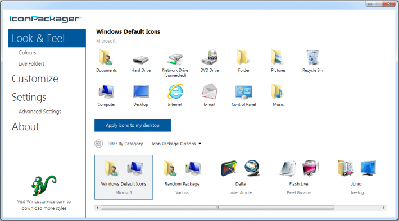This screenshot has width=399, height=221.
Task: Click the left scroll arrow
Action: 97,208
